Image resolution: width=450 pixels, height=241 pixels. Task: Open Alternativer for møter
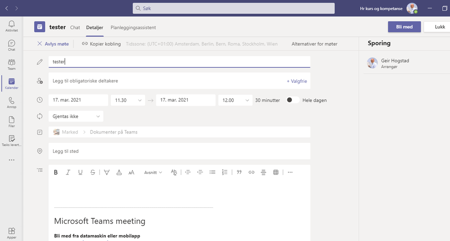pyautogui.click(x=314, y=44)
